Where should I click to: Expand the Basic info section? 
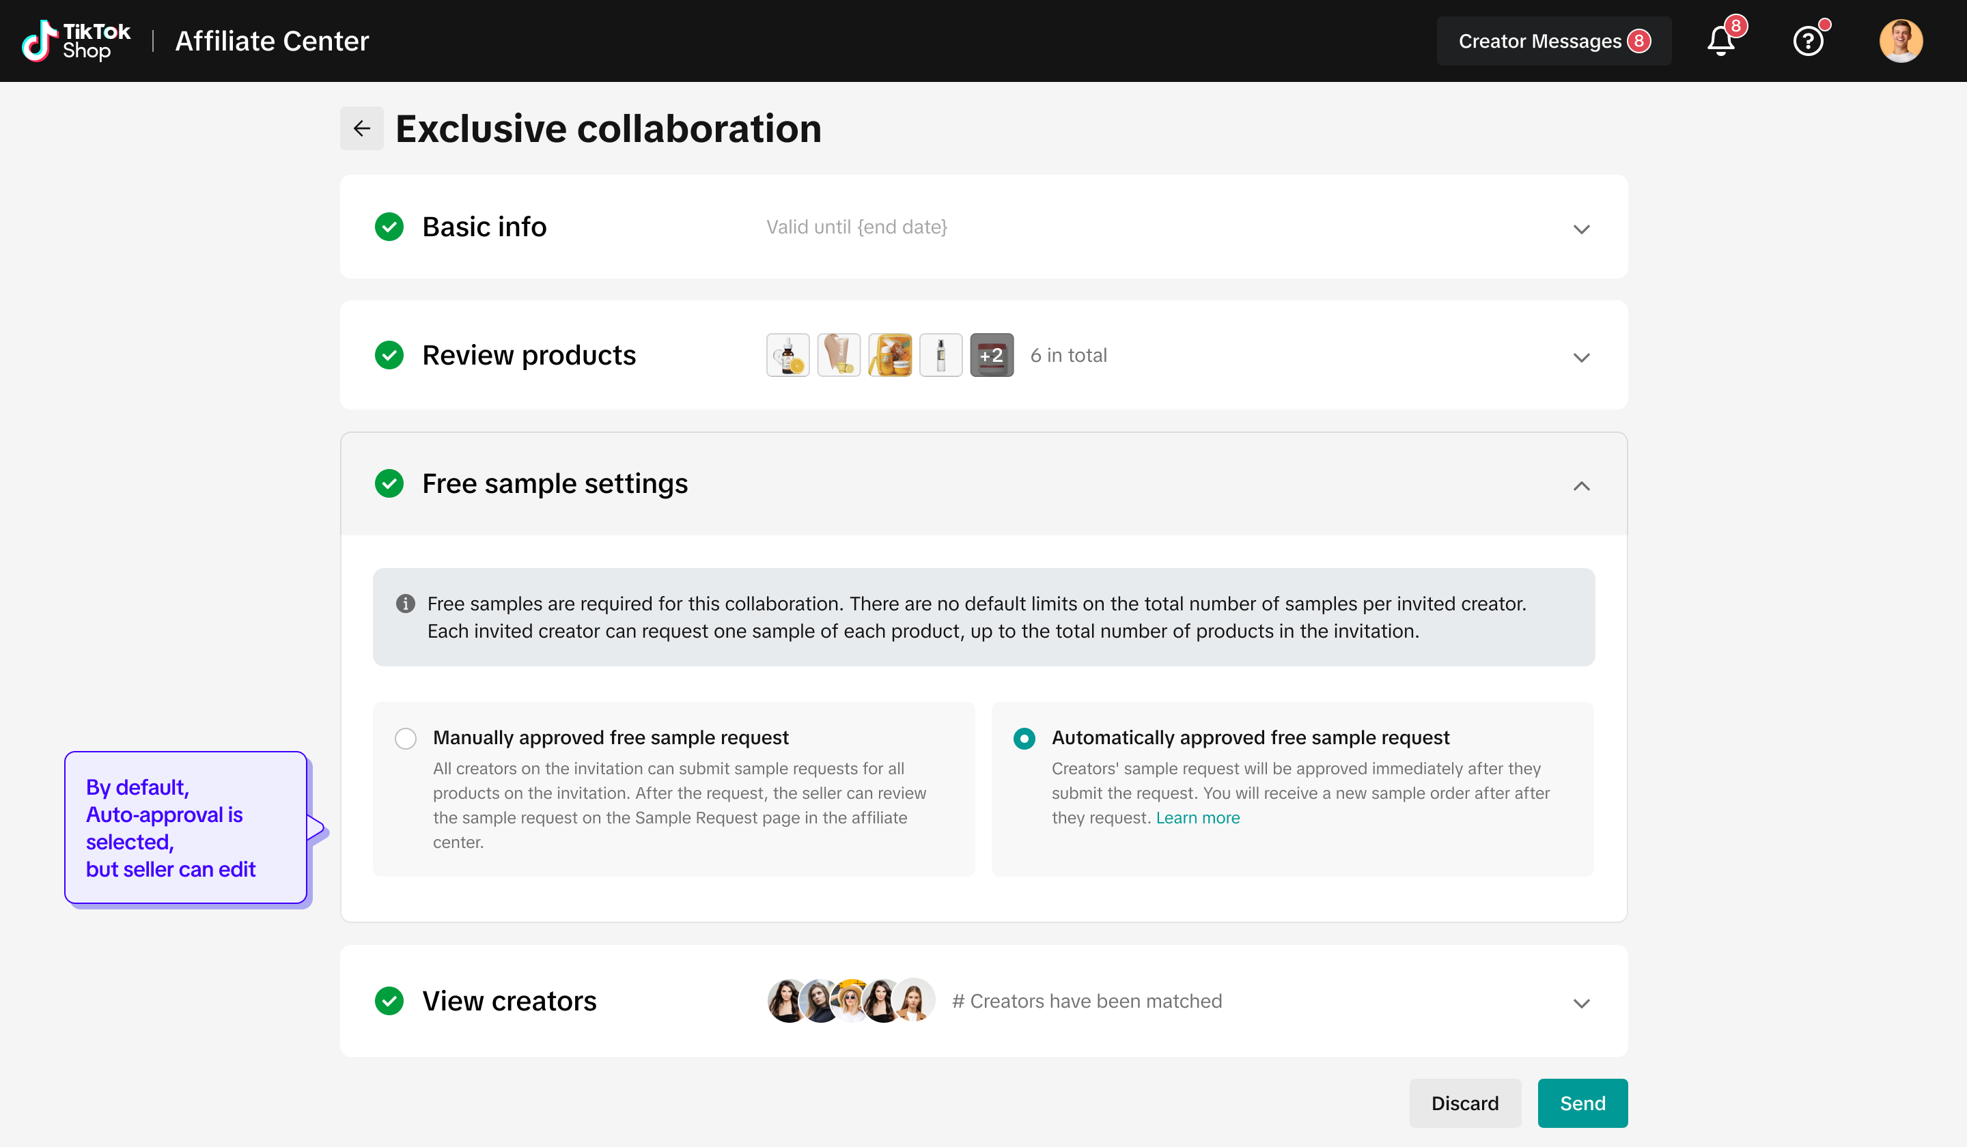1580,229
